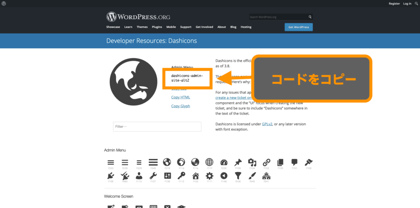The height and width of the screenshot is (208, 420).
Task: Select the home icon f102
Action: point(196,176)
